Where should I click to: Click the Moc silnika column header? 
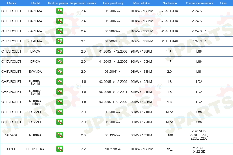pyautogui.click(x=142, y=3)
